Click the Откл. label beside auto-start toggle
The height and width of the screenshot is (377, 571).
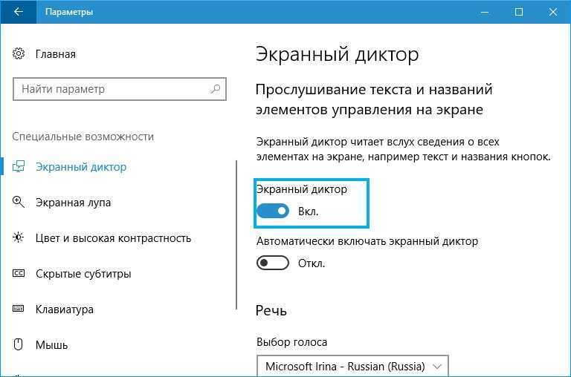pyautogui.click(x=312, y=263)
